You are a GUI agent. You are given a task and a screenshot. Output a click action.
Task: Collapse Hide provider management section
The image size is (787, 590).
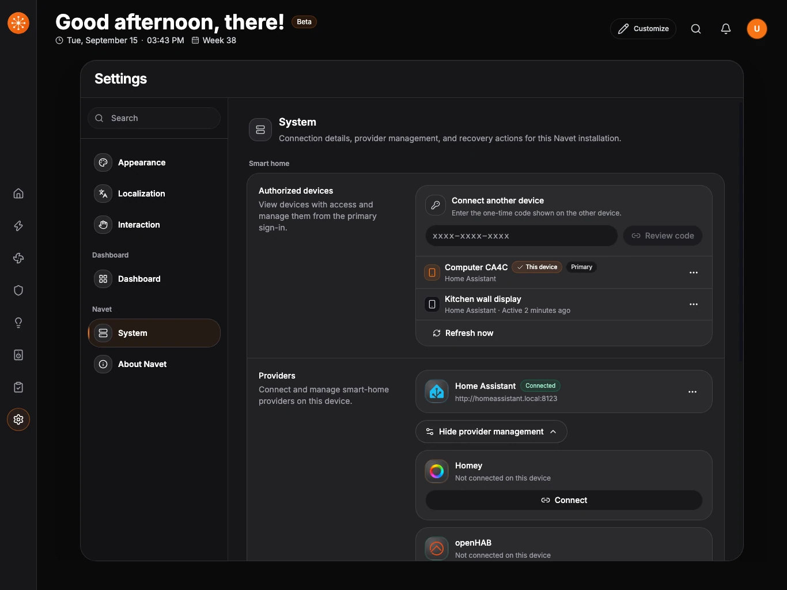[x=491, y=432]
